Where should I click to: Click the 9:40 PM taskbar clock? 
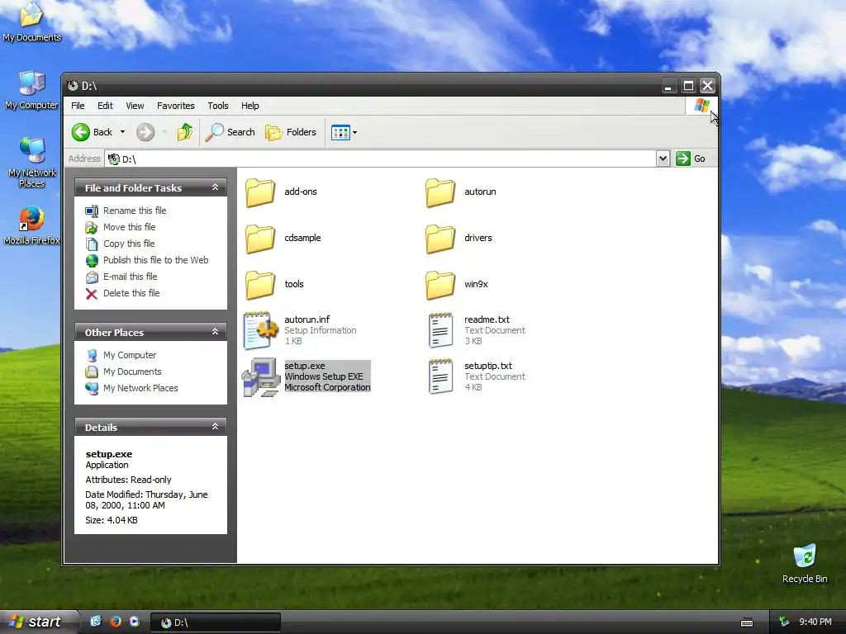pyautogui.click(x=815, y=622)
